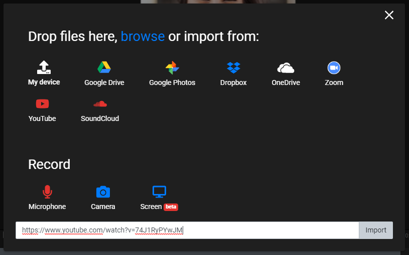The height and width of the screenshot is (255, 409).
Task: Close the import dialog
Action: 389,15
